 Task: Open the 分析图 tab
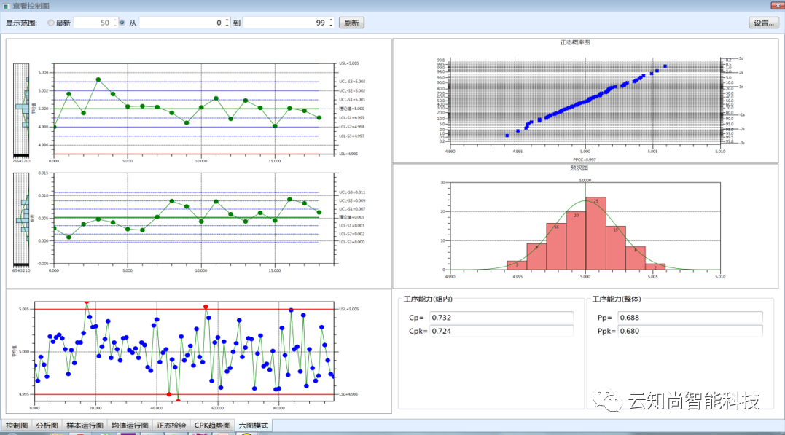[x=48, y=426]
